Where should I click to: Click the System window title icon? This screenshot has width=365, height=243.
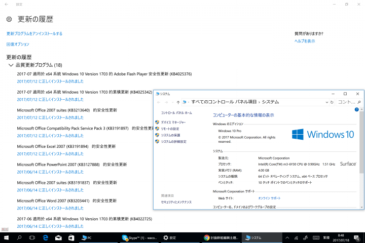158,94
